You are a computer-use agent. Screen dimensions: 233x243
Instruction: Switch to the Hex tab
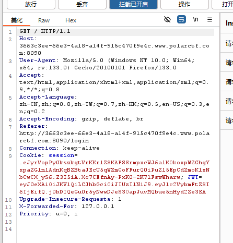71,20
